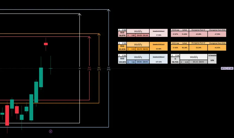Click the purple lightning bolt event icon
234x138 pixels.
point(50,131)
